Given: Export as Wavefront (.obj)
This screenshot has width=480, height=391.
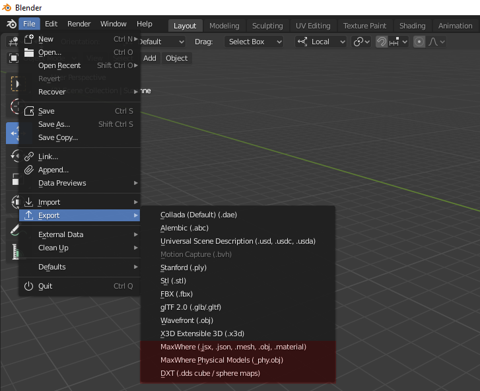Looking at the screenshot, I should [238, 320].
